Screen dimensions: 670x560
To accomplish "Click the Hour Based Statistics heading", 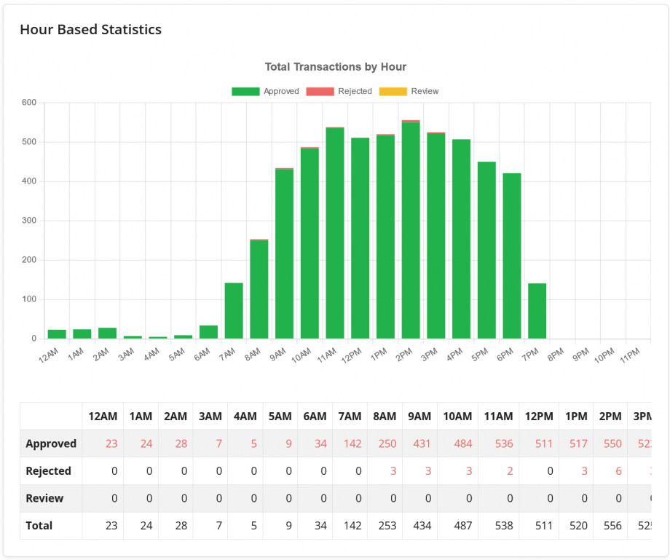I will 90,30.
